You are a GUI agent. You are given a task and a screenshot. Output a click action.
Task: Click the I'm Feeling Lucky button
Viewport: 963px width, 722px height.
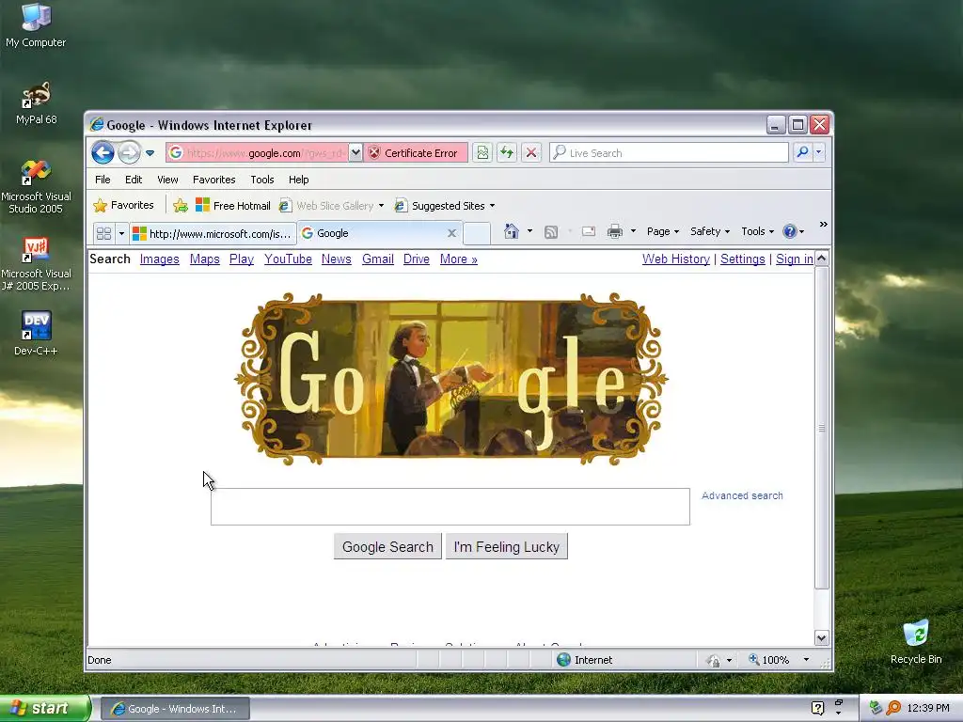[x=507, y=546]
